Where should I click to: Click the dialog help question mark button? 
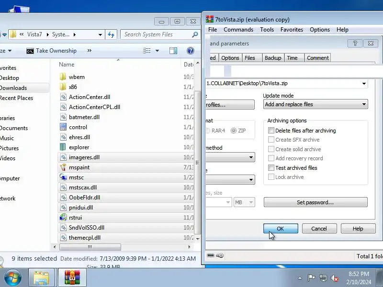(355, 44)
